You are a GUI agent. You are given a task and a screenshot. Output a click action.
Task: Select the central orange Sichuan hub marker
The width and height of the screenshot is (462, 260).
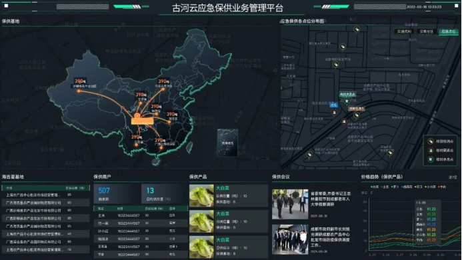click(x=137, y=116)
